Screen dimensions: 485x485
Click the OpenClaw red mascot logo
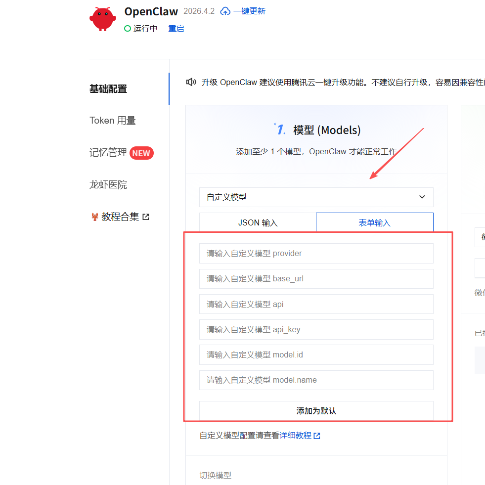coord(103,19)
